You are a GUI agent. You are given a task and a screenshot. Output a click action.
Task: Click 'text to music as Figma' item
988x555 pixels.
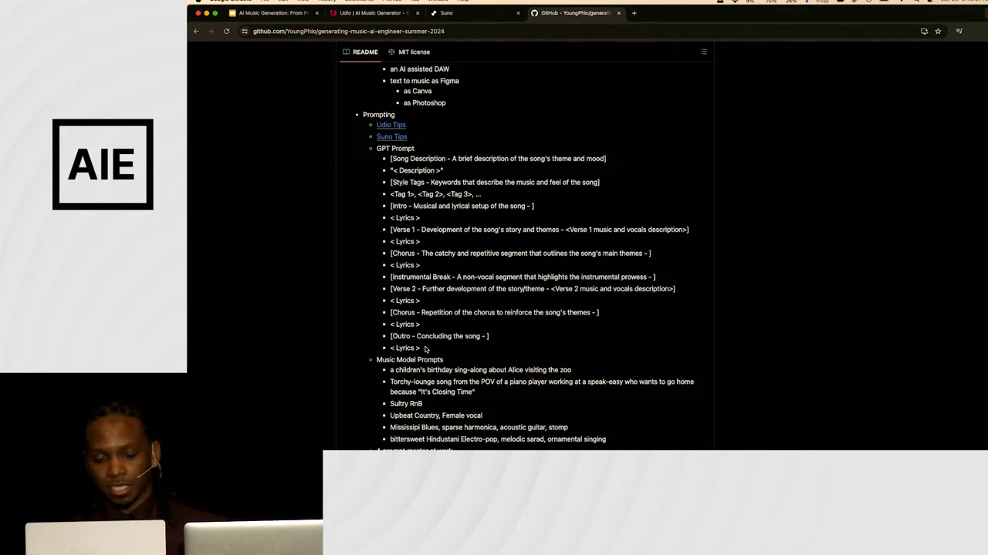pos(424,81)
